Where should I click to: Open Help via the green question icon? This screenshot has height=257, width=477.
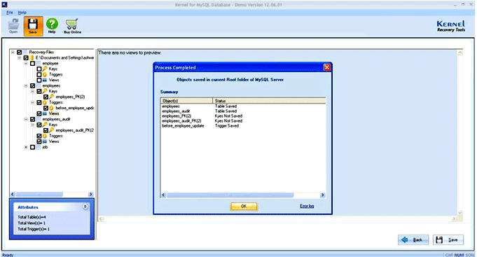pyautogui.click(x=52, y=25)
